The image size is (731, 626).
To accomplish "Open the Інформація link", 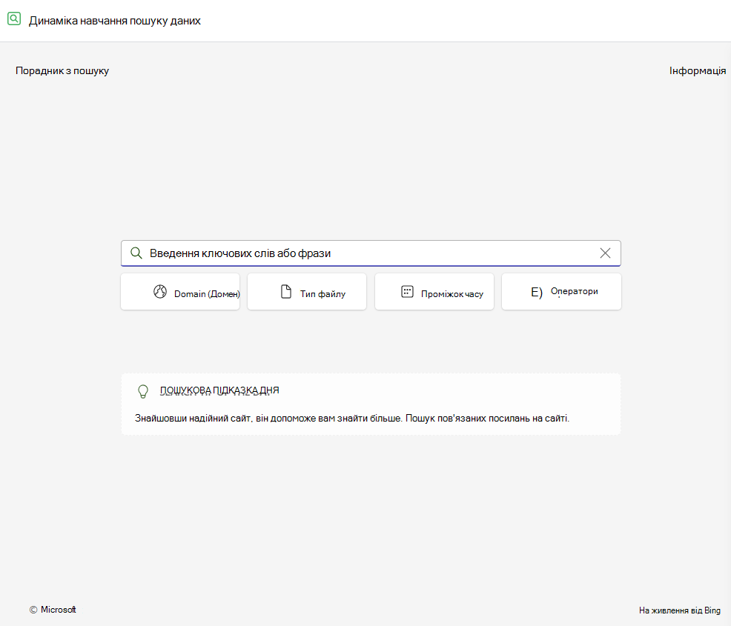I will (x=698, y=71).
